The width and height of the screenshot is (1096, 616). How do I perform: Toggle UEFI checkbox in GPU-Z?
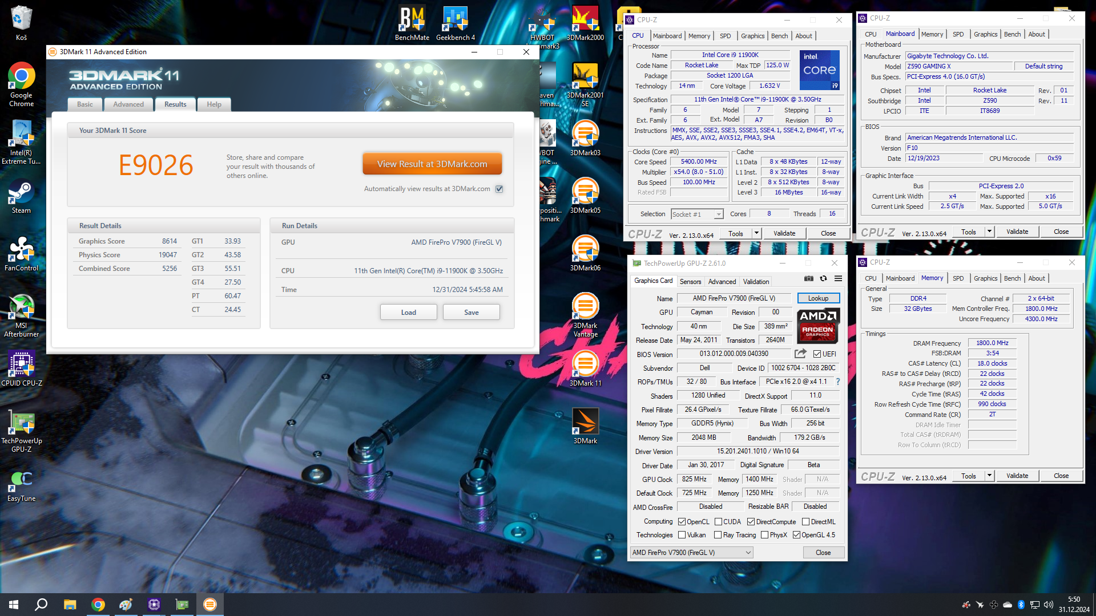(x=817, y=354)
